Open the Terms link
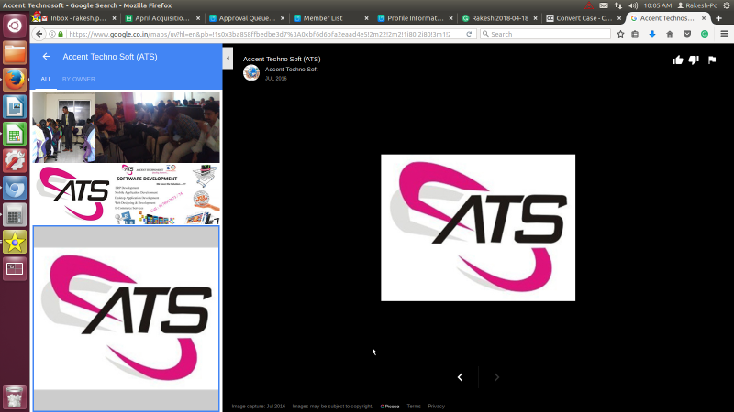734x412 pixels. click(414, 406)
